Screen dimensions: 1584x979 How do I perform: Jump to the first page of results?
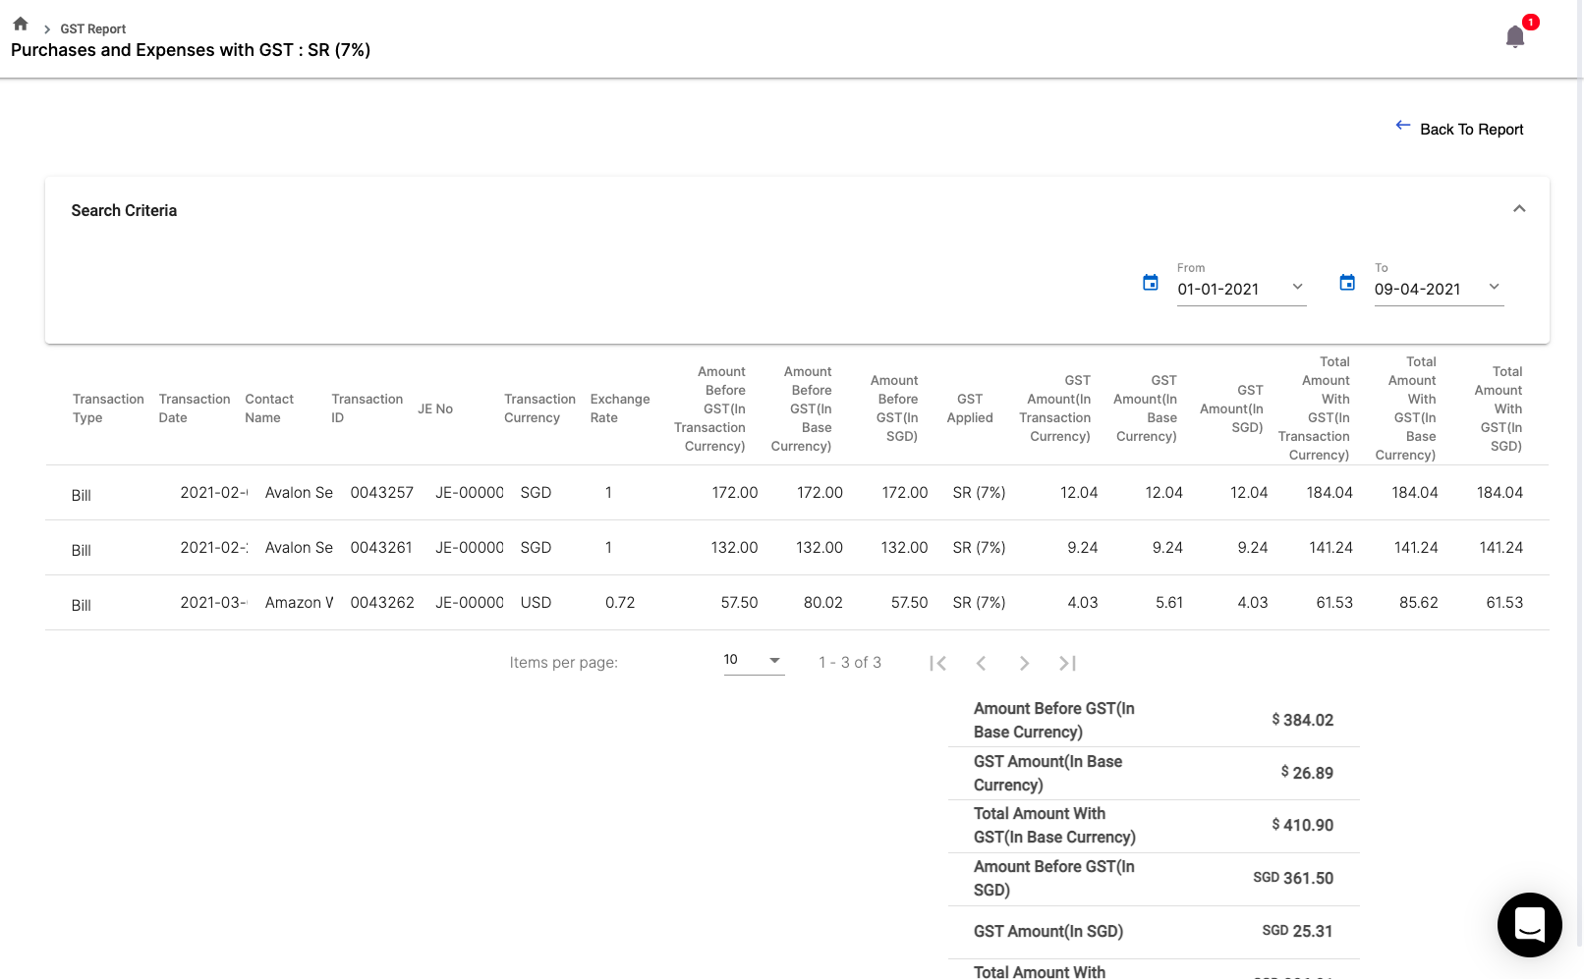point(937,663)
